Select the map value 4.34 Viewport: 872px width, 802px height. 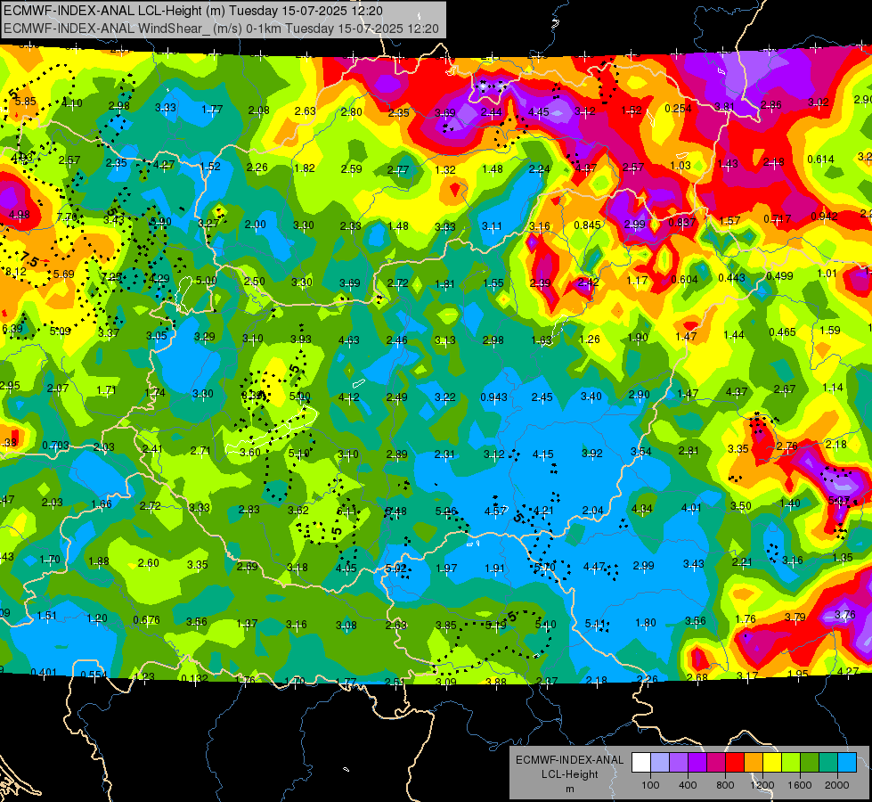[642, 509]
